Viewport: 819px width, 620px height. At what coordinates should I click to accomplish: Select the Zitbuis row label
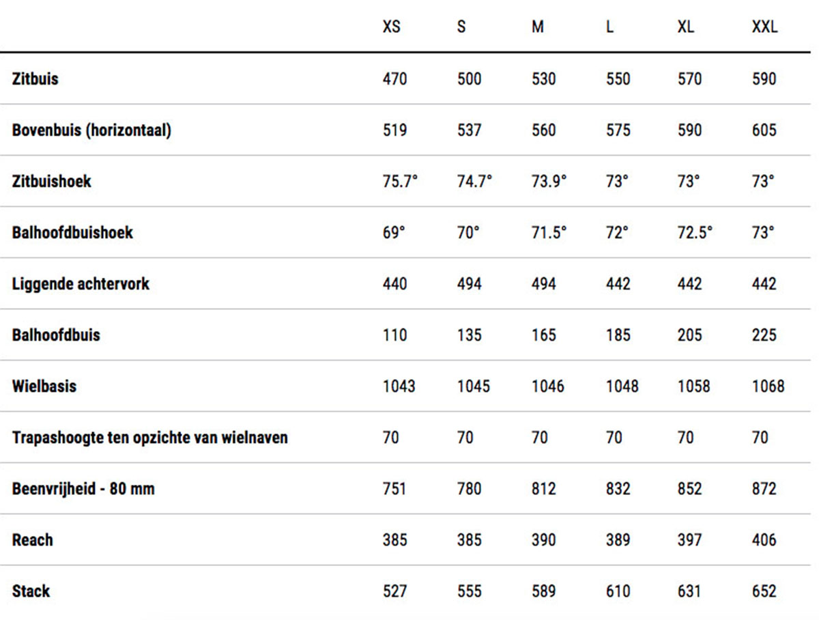click(x=35, y=79)
